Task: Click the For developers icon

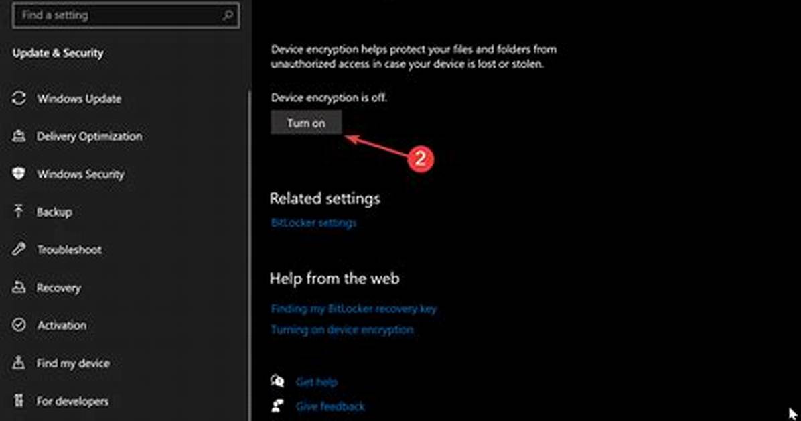Action: (x=19, y=400)
